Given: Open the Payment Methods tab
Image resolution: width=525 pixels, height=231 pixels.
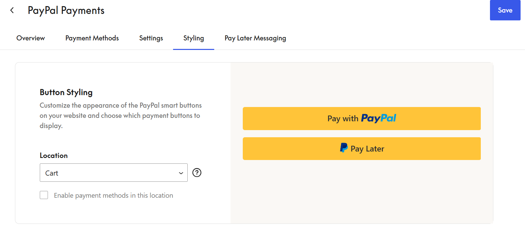Looking at the screenshot, I should pos(92,38).
